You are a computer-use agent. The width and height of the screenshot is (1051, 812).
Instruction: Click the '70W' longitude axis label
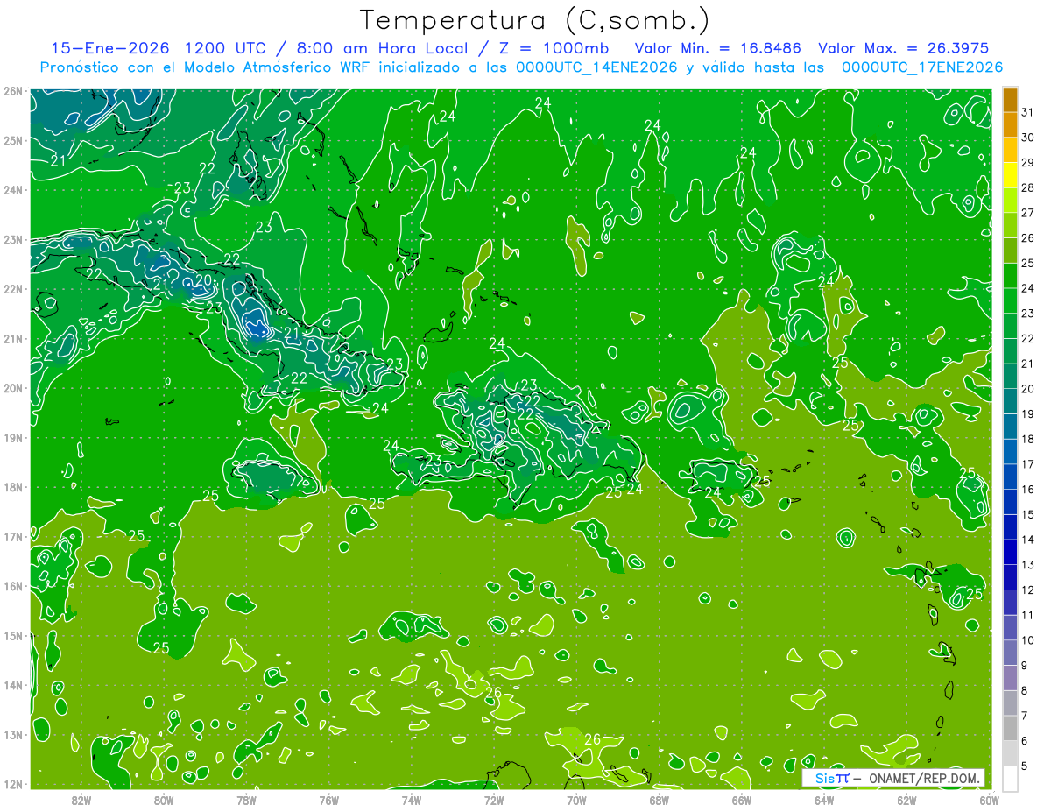pos(576,800)
